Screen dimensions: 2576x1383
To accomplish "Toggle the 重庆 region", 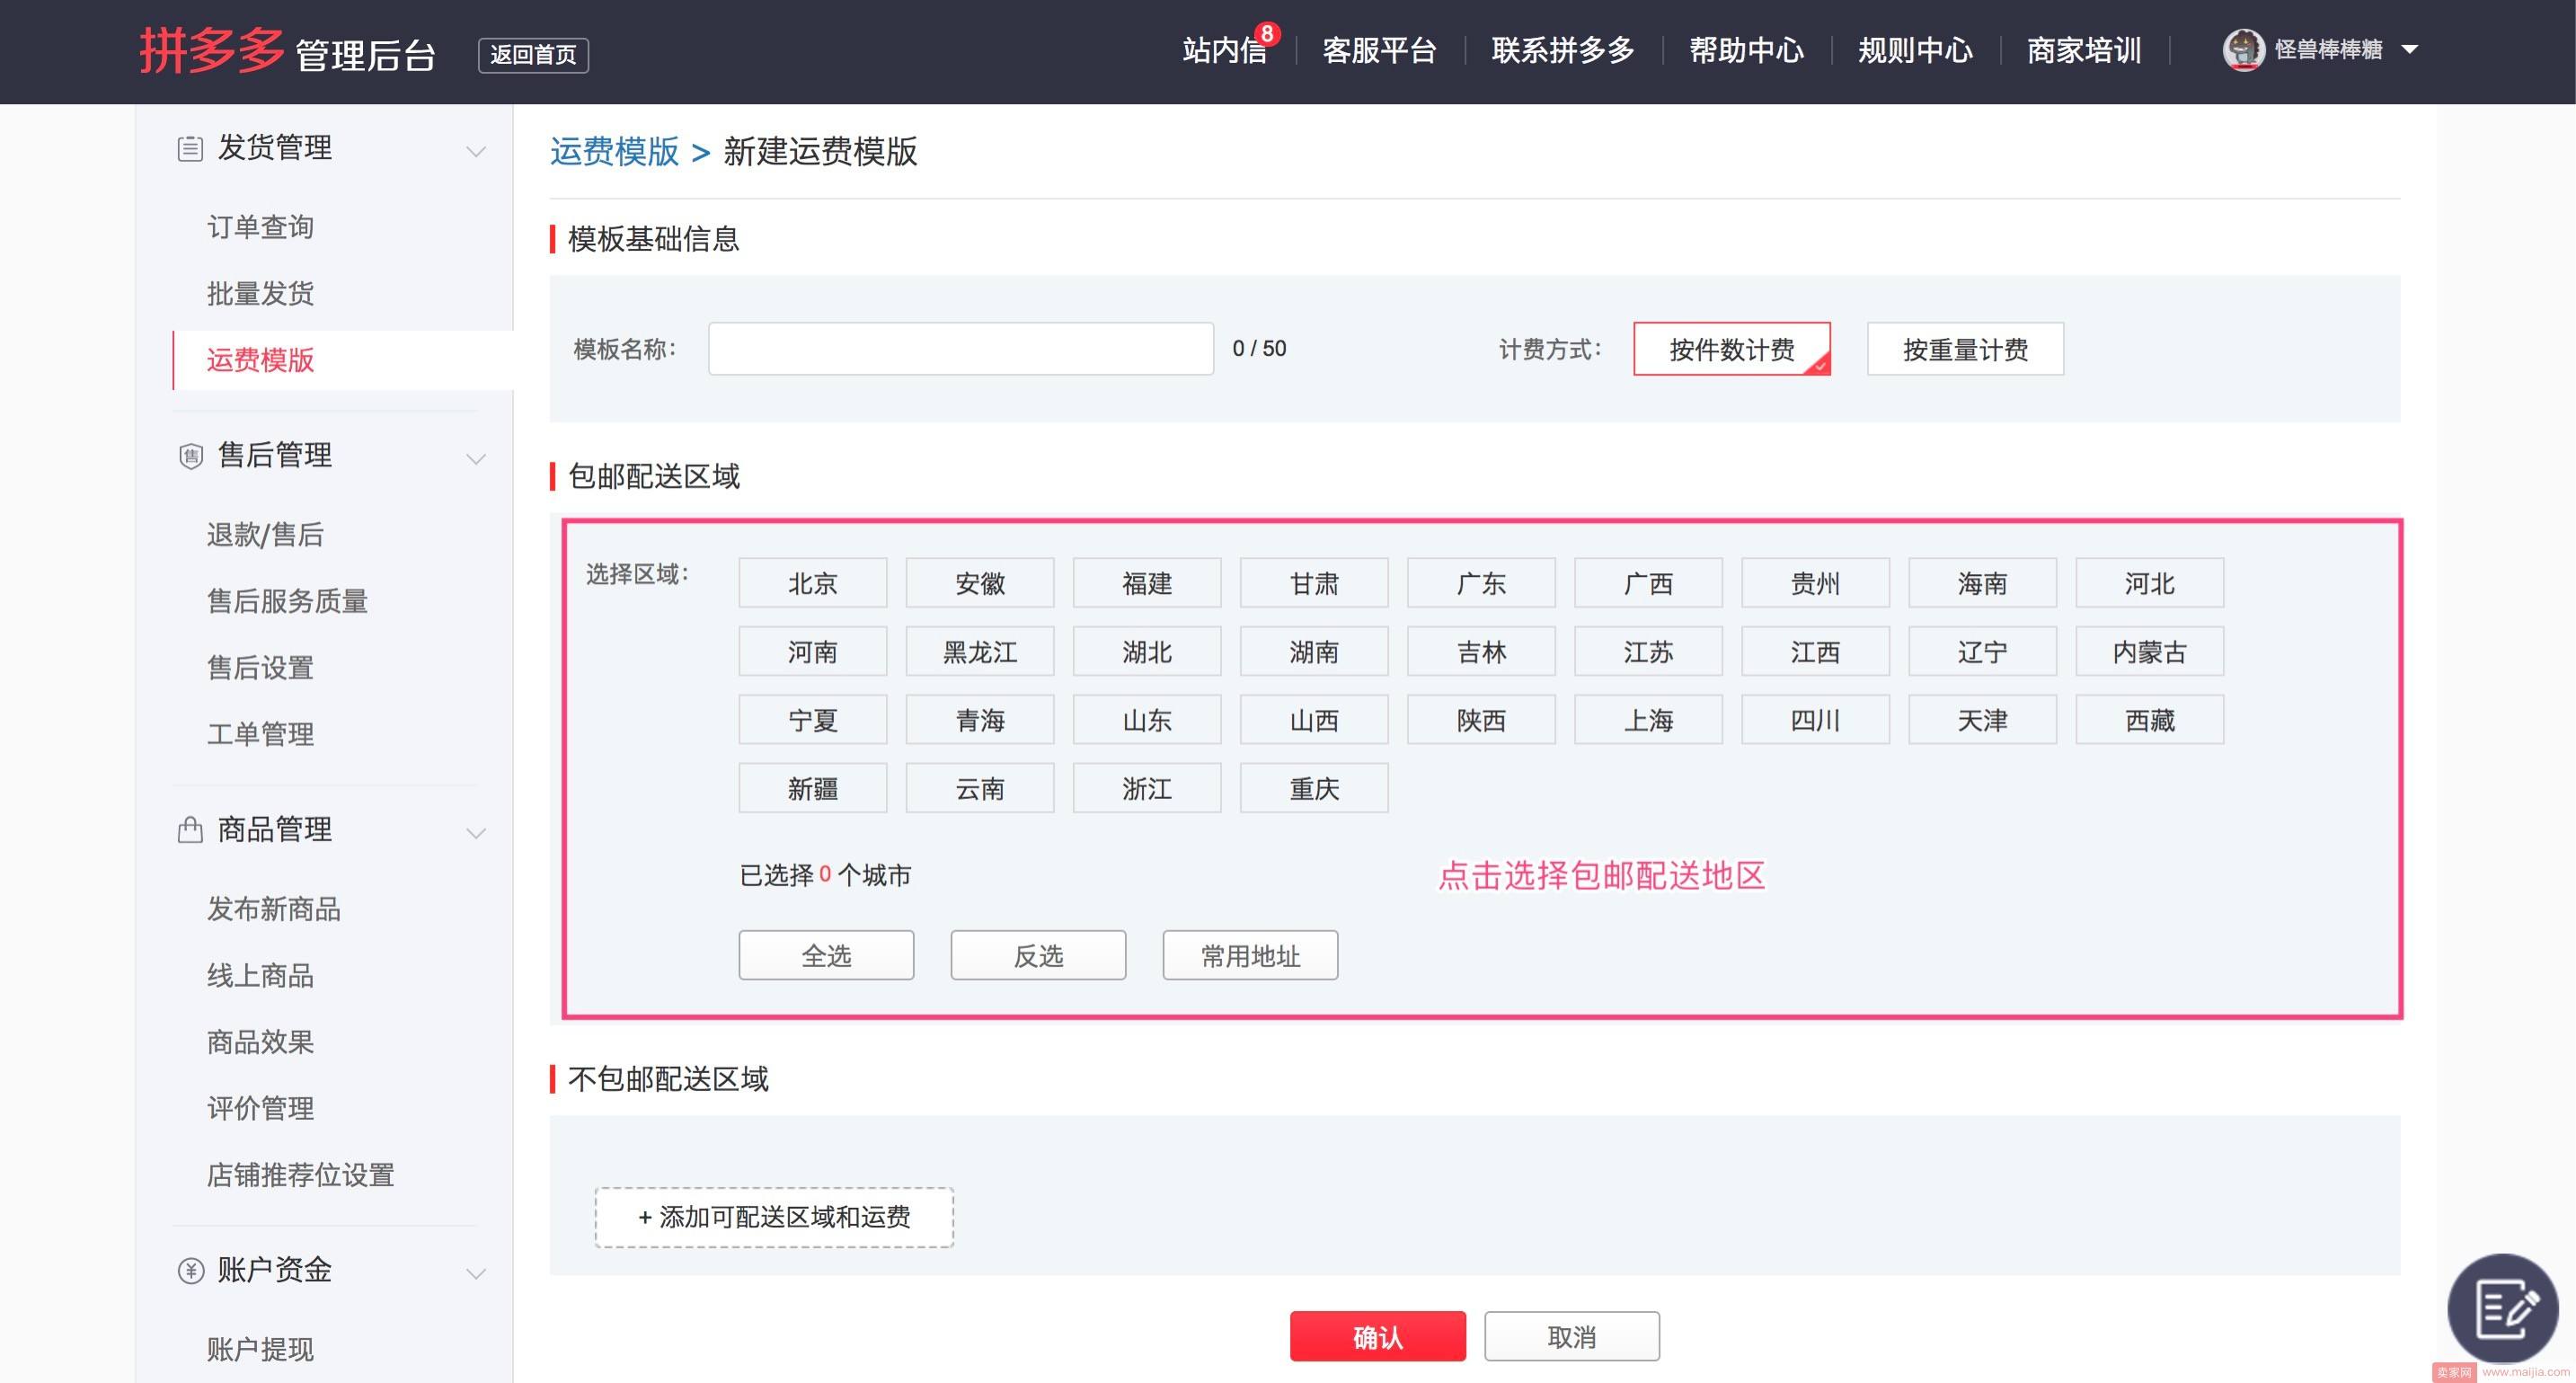I will tap(1314, 789).
